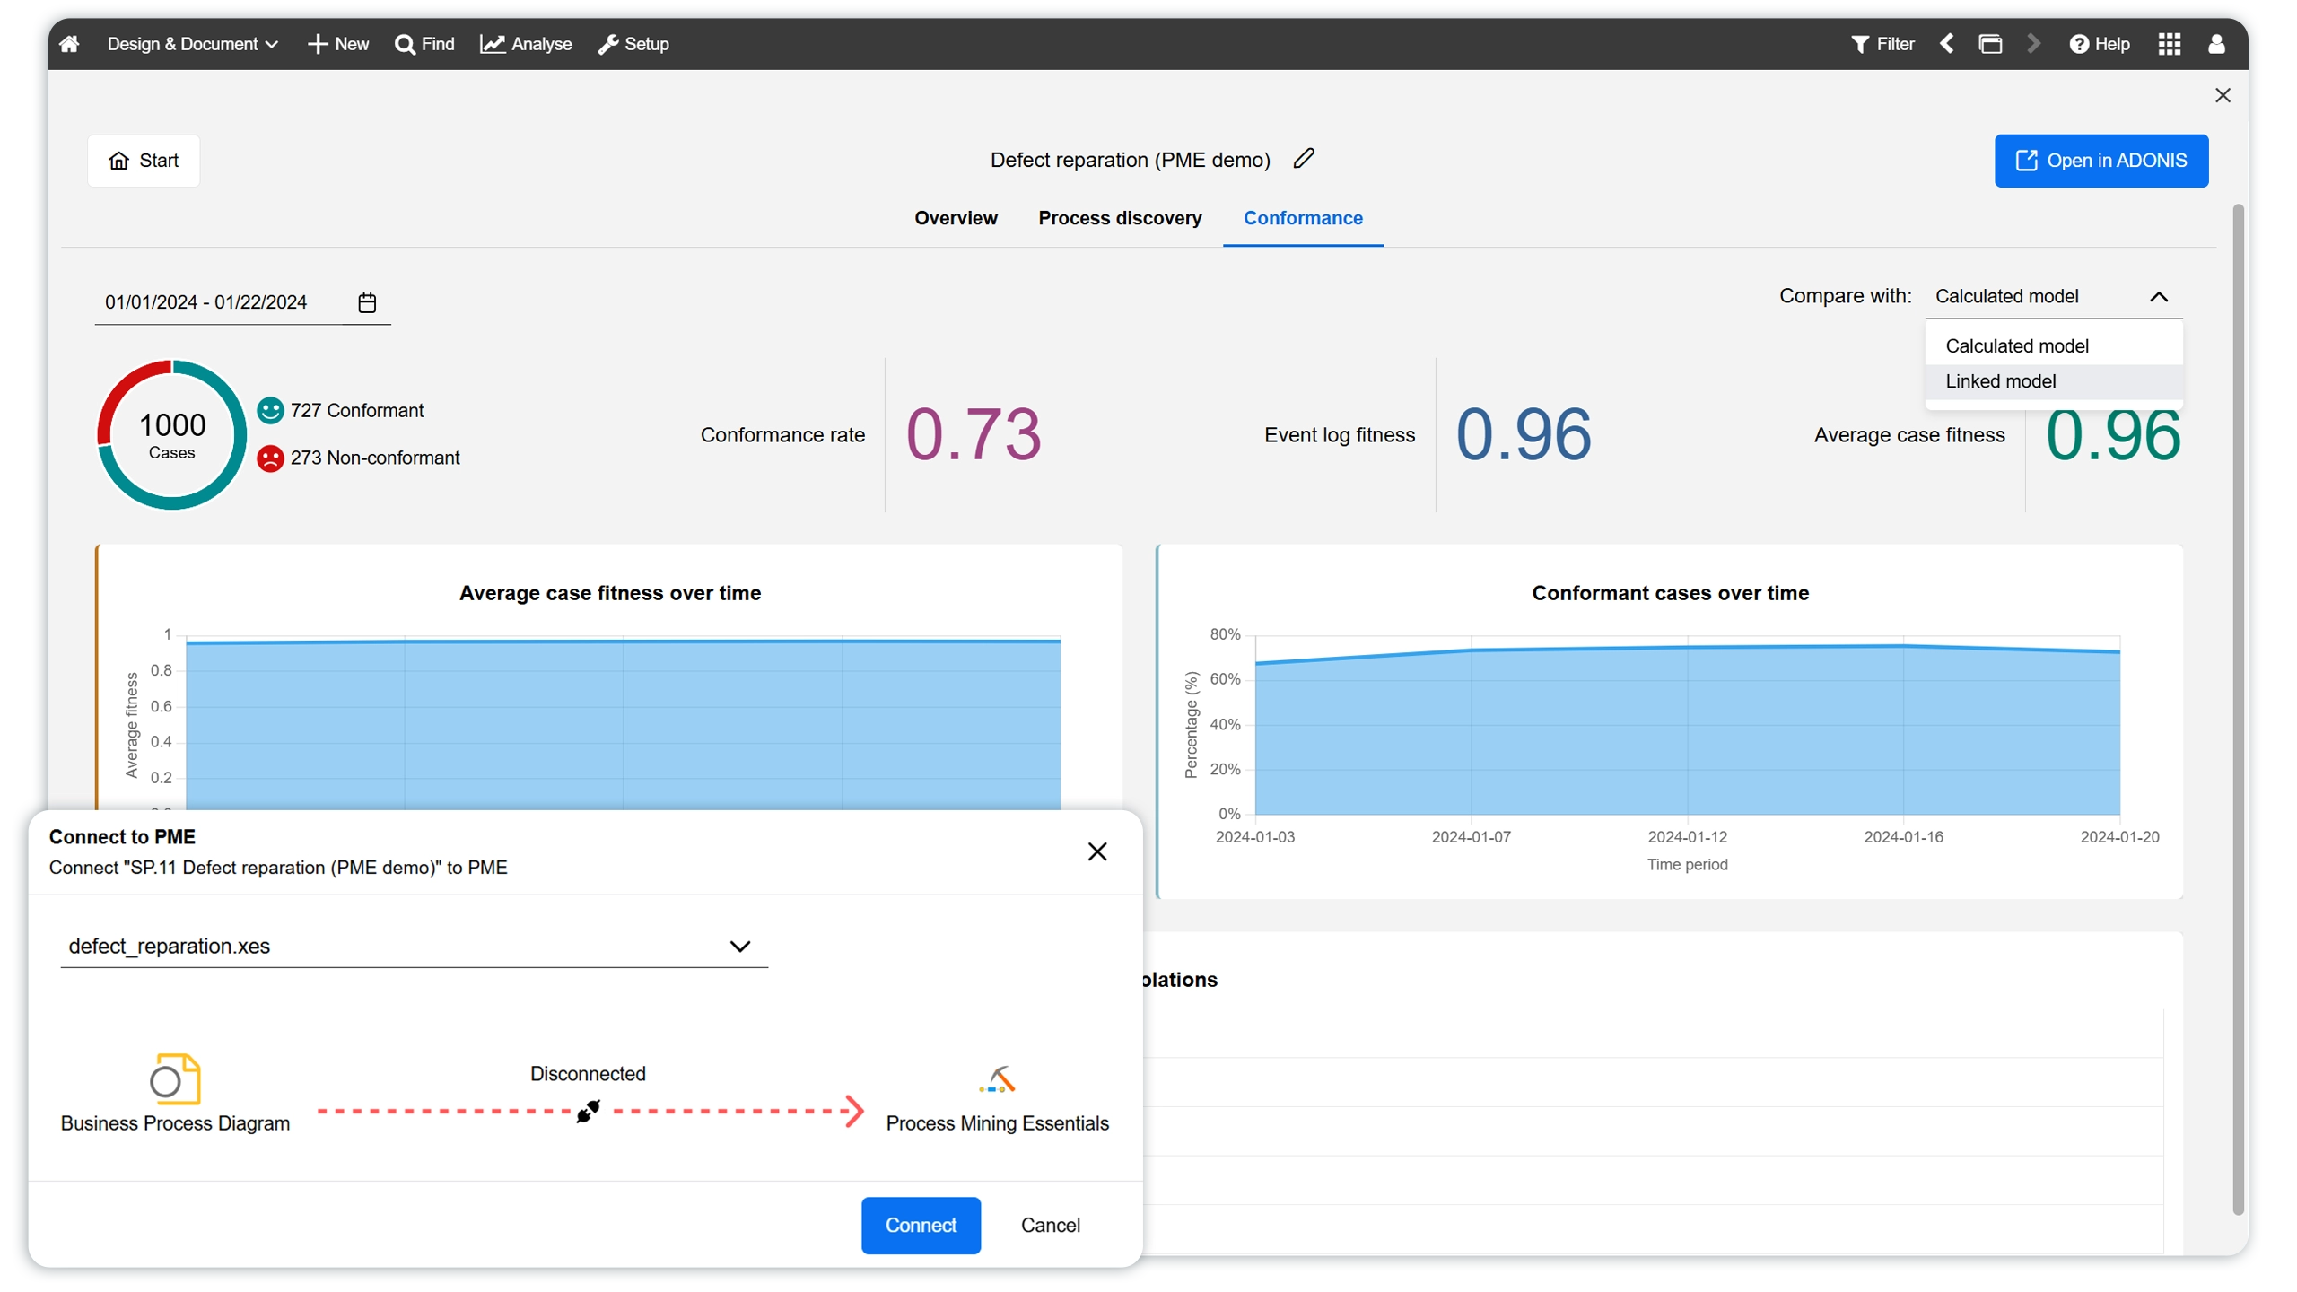Expand the defect_reparation.xes dropdown

[x=739, y=947]
